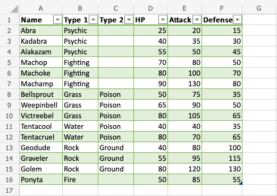Open the Attack column filter dropdown
Screen dimensions: 277x196
click(x=197, y=20)
